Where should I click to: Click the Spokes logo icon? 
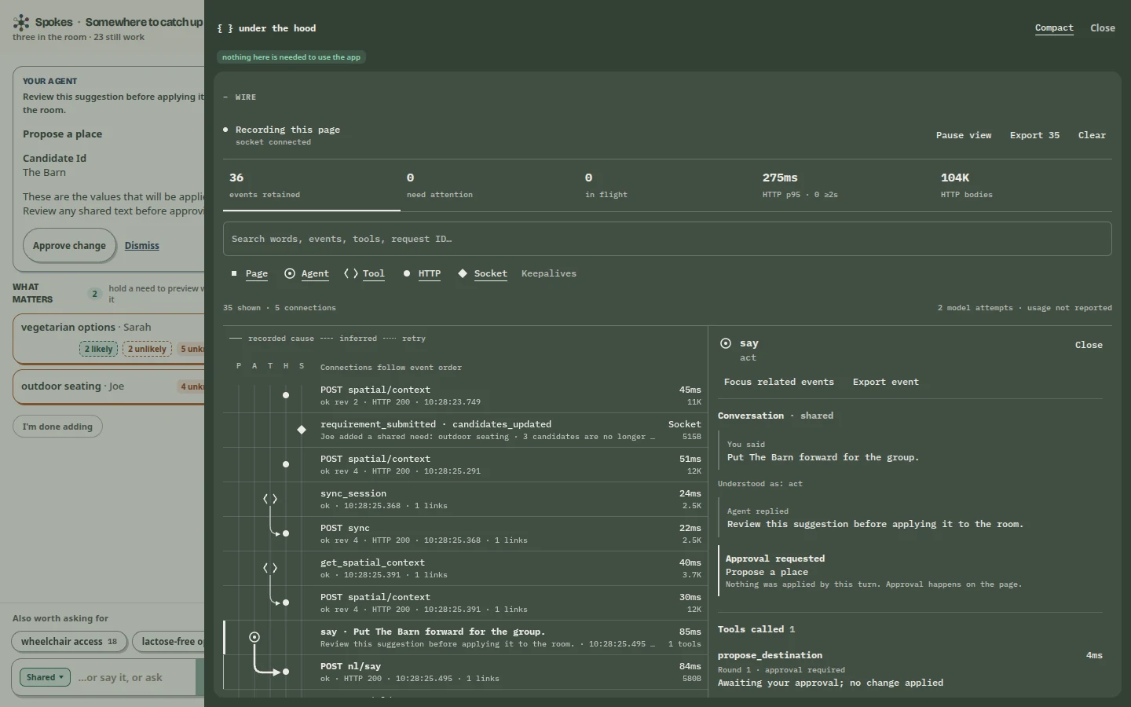21,23
